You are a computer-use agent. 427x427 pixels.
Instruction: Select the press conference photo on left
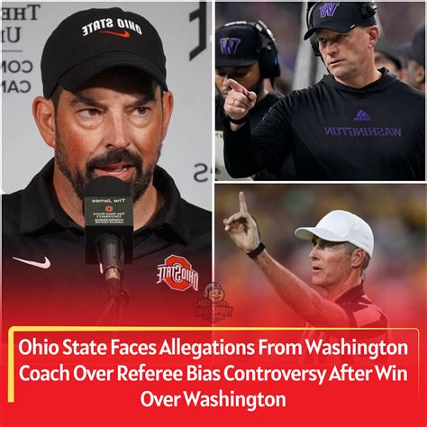[x=106, y=162]
